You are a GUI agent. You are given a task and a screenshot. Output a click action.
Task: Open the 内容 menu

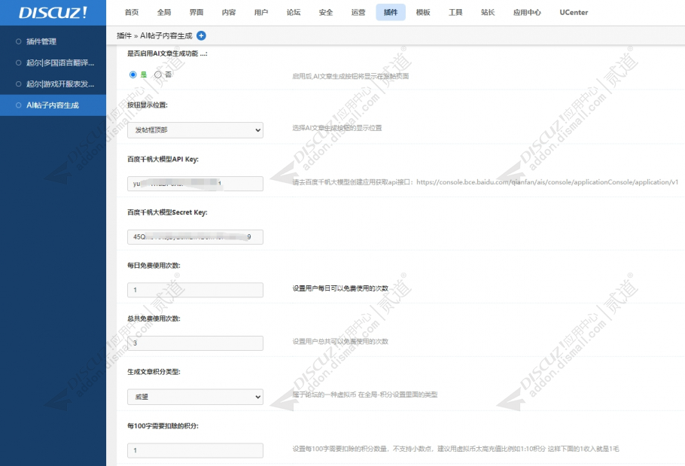(x=229, y=12)
